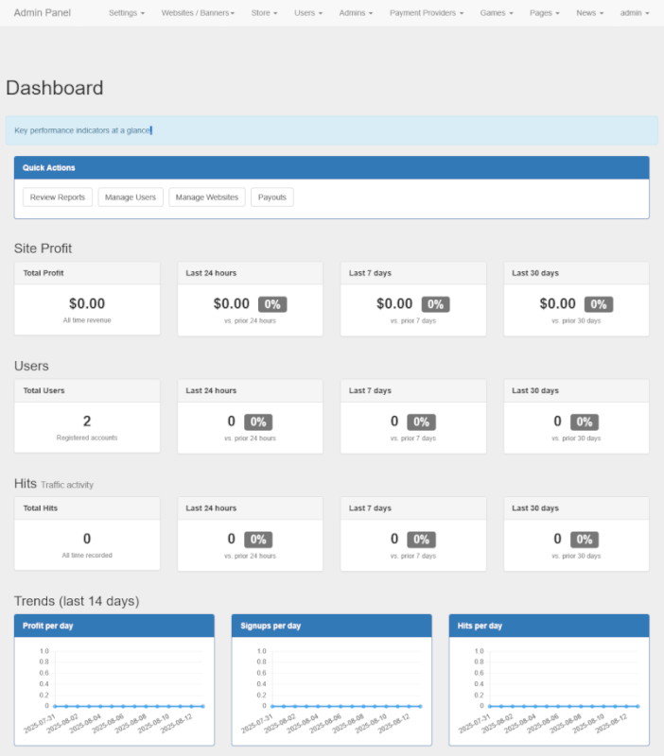Screen dimensions: 664x756
Task: Open the Users navbar dropdown
Action: (307, 14)
